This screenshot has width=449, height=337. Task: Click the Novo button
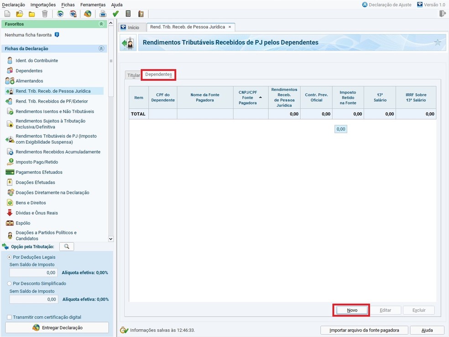(x=352, y=310)
